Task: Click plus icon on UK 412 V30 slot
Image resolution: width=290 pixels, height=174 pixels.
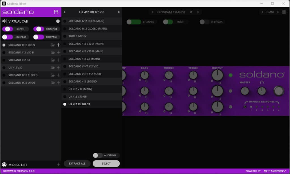Action: 58,68
